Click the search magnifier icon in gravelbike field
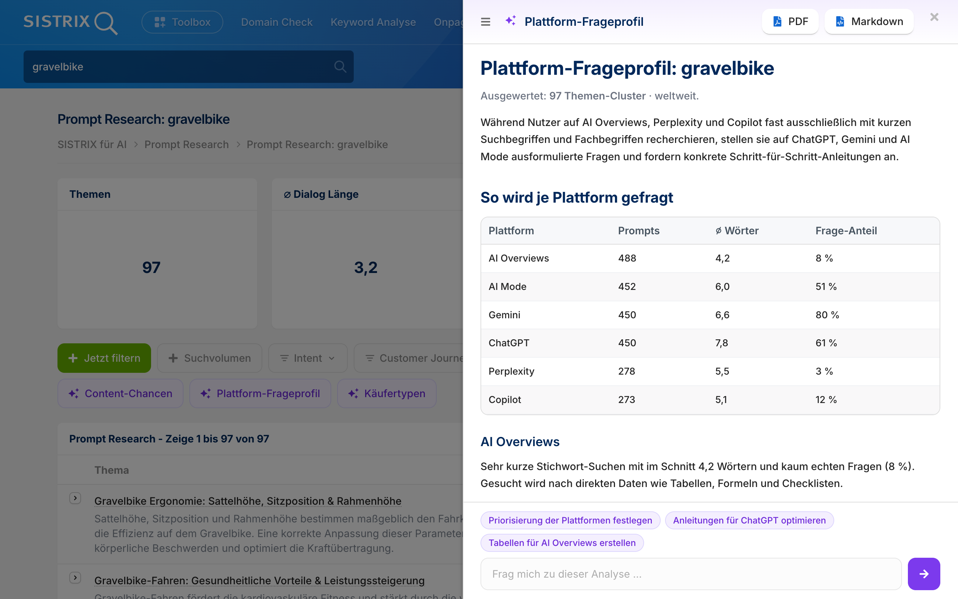958x599 pixels. pos(340,67)
